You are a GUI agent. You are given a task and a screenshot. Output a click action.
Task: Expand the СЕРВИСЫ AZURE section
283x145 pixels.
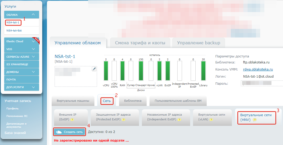click(x=33, y=57)
